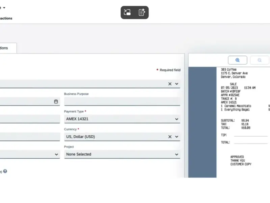
Task: Open the Currency US, Dollar (USD) dropdown
Action: click(177, 137)
